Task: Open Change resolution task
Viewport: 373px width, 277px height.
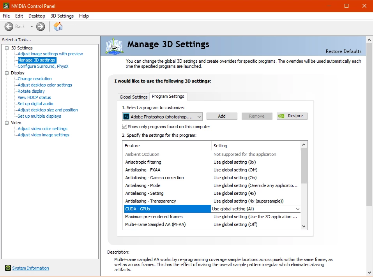Action: [x=34, y=79]
